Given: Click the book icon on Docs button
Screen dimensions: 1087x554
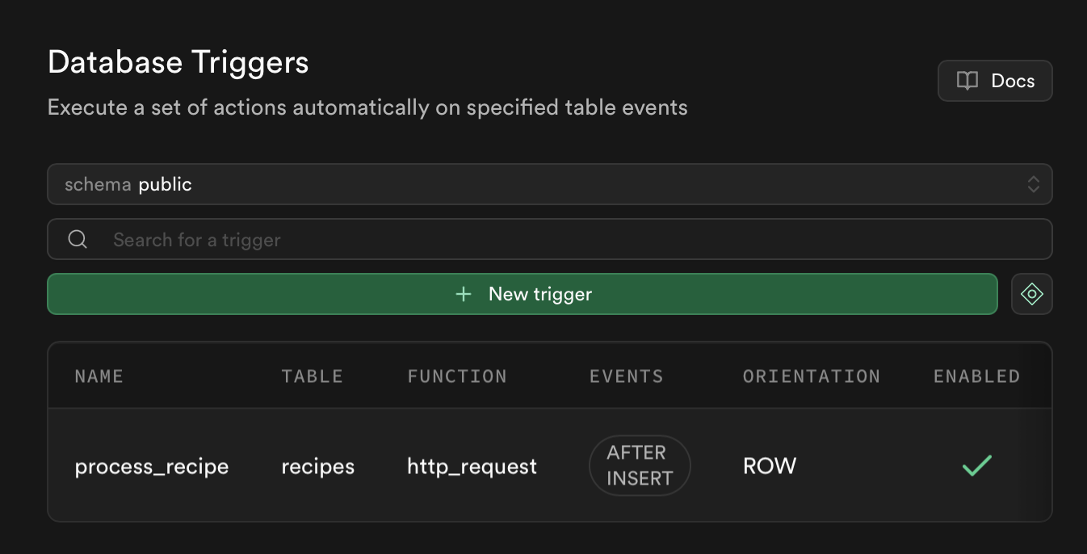Looking at the screenshot, I should click(x=967, y=81).
